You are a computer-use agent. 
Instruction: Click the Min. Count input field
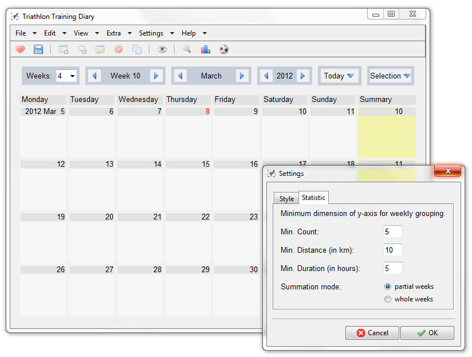tap(392, 232)
